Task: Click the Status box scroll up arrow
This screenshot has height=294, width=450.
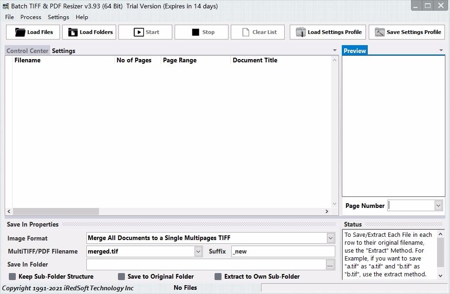Action: (x=441, y=234)
